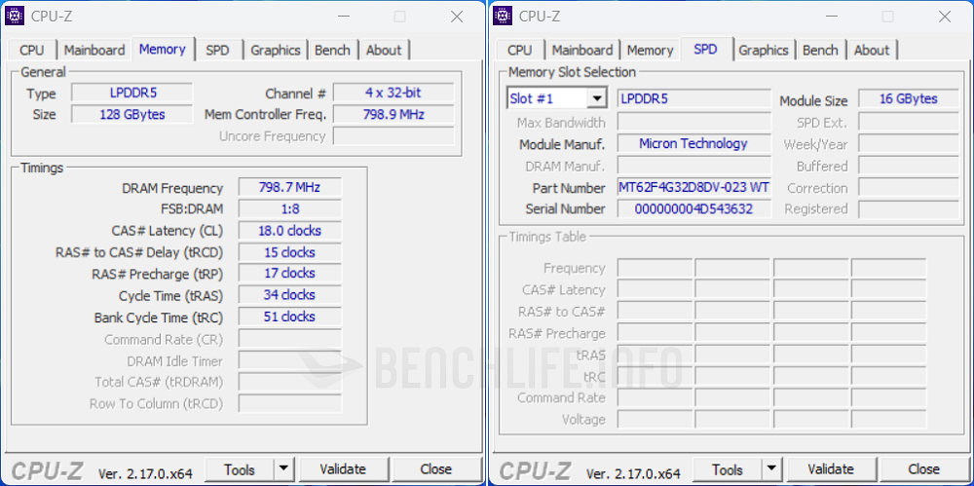
Task: Switch to the Memory tab in the right window
Action: click(650, 50)
